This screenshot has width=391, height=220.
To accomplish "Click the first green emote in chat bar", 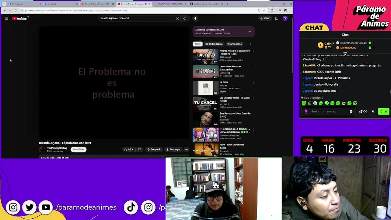I will tap(304, 103).
